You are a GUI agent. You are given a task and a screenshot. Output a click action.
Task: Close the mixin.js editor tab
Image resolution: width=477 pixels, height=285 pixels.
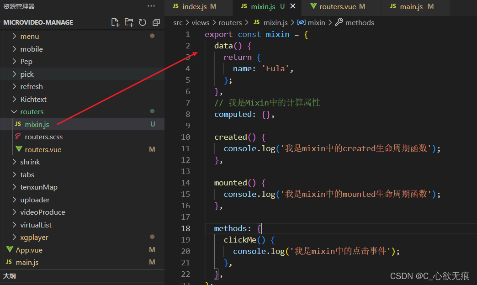pyautogui.click(x=292, y=6)
